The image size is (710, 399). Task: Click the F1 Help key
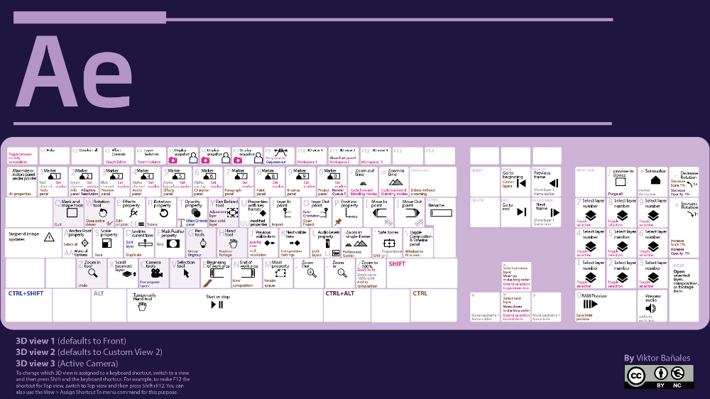point(54,155)
